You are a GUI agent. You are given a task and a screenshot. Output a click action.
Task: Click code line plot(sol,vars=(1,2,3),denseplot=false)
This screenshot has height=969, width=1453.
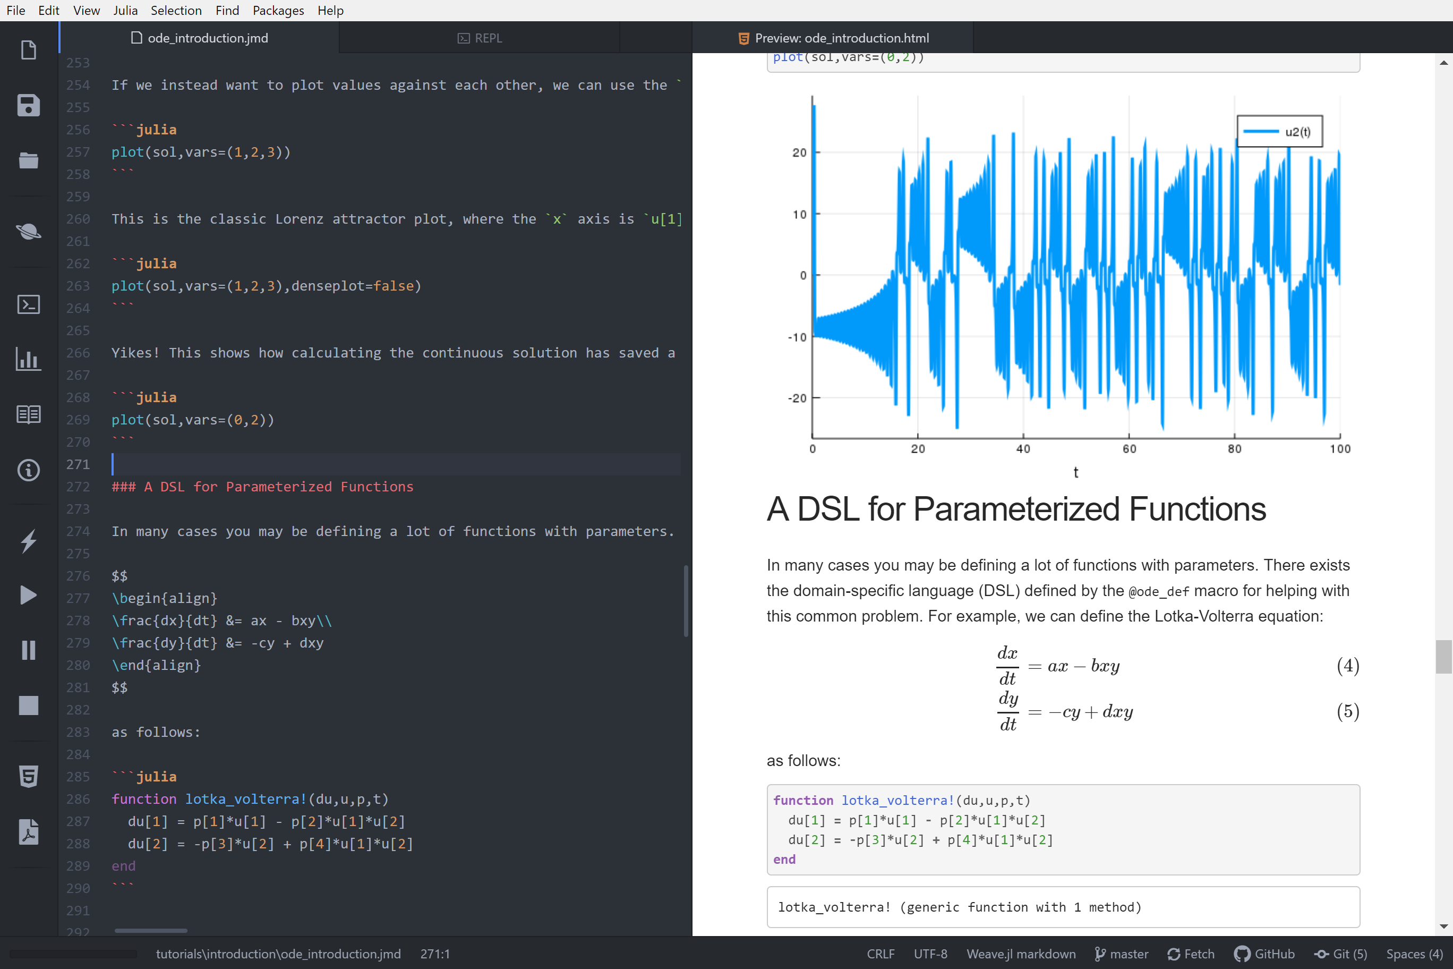[266, 285]
